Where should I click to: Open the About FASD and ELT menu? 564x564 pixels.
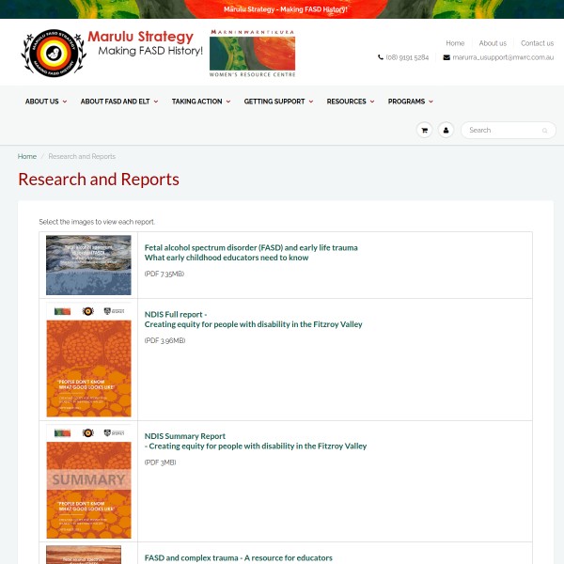tap(118, 102)
